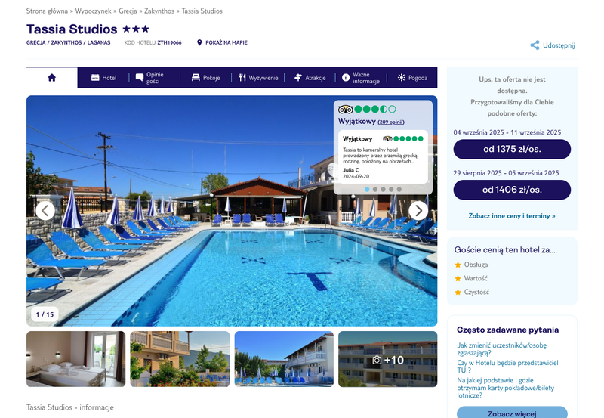Show previous photo with left arrow
The width and height of the screenshot is (604, 418).
click(x=45, y=211)
